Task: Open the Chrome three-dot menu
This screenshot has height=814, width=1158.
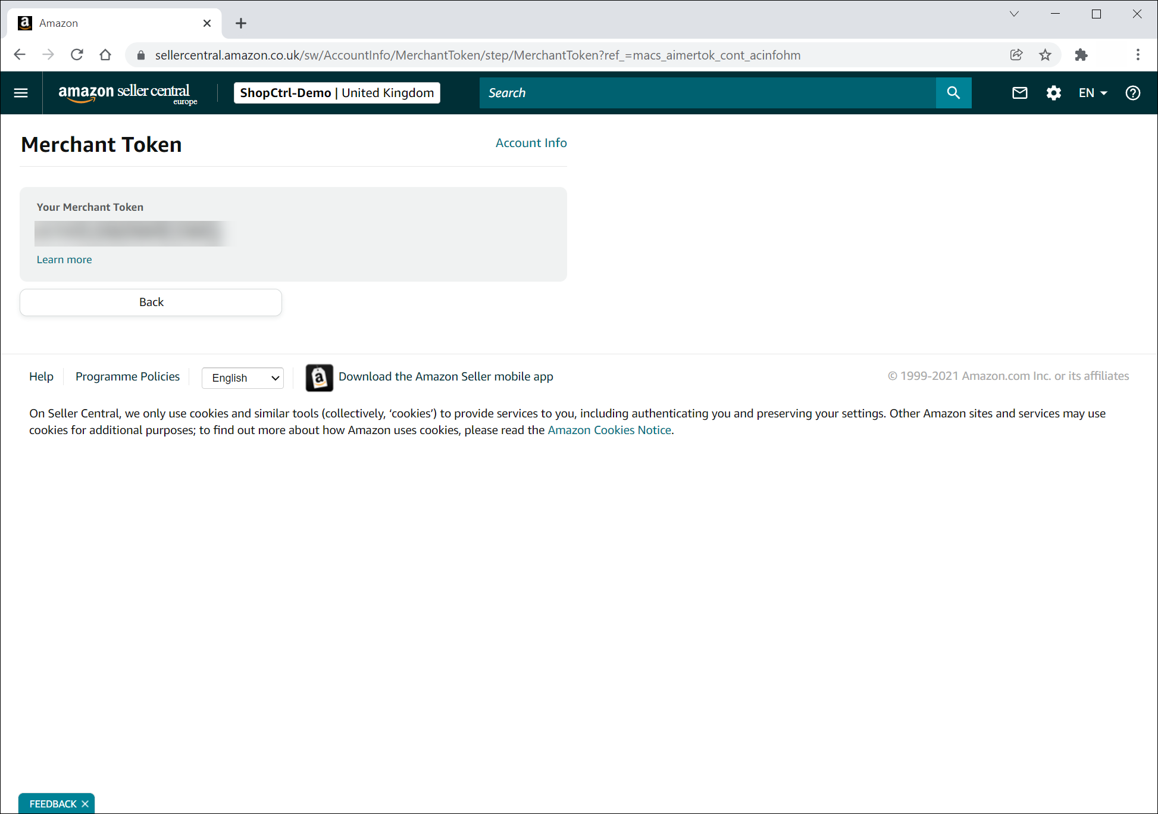Action: pos(1138,55)
